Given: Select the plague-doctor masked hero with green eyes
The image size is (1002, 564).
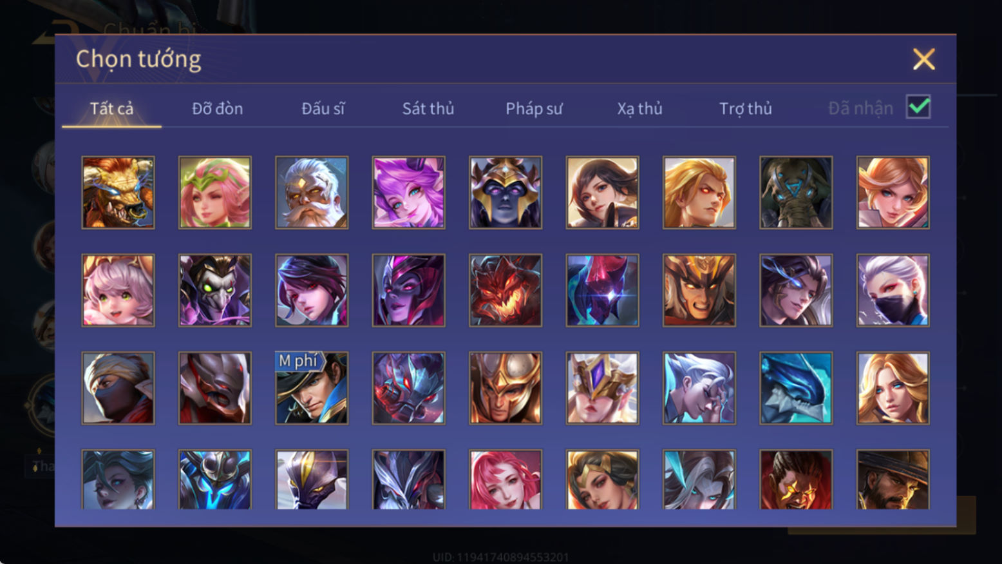Looking at the screenshot, I should coord(215,290).
